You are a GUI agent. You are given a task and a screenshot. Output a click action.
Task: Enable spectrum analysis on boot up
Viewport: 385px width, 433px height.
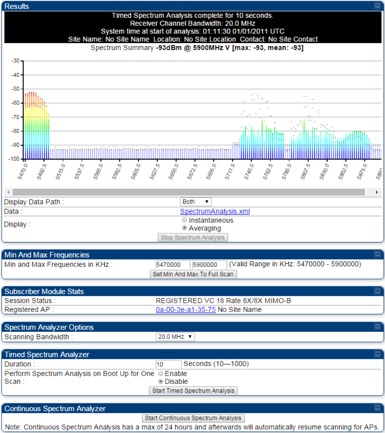[161, 373]
